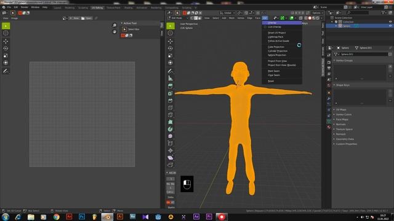Toggle visibility of Sphere object in outliner
The image size is (394, 221).
coord(390,26)
